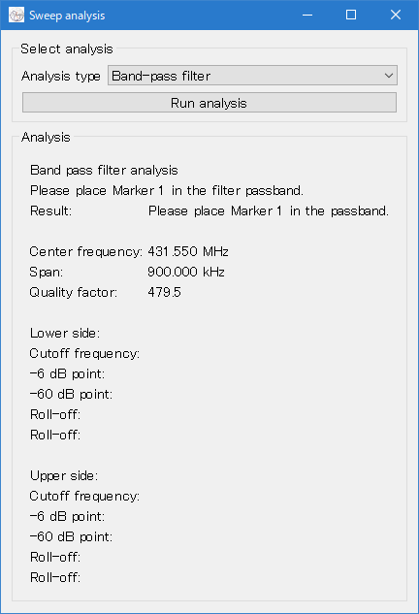The height and width of the screenshot is (614, 419).
Task: Click the Run analysis button
Action: 209,103
